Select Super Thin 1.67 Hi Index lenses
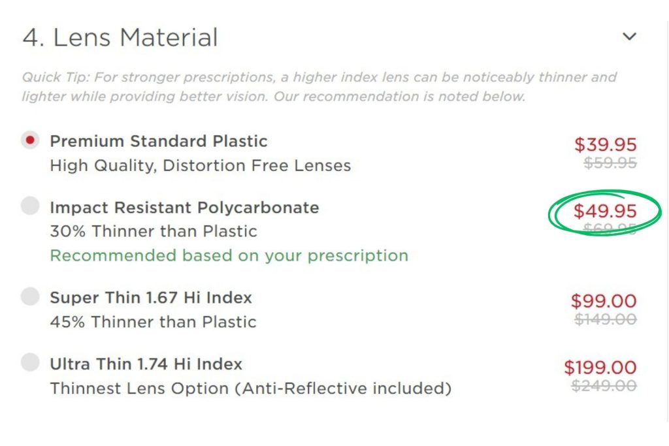669x446 pixels. point(30,296)
